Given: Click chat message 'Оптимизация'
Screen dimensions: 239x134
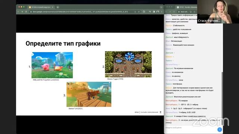Looking at the screenshot, I should (176, 41).
